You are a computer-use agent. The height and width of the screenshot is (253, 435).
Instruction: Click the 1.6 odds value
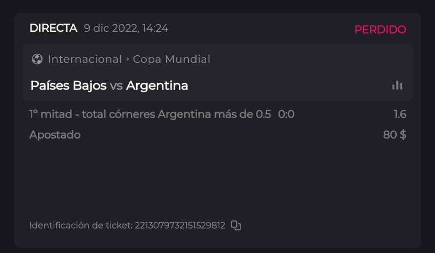(400, 114)
